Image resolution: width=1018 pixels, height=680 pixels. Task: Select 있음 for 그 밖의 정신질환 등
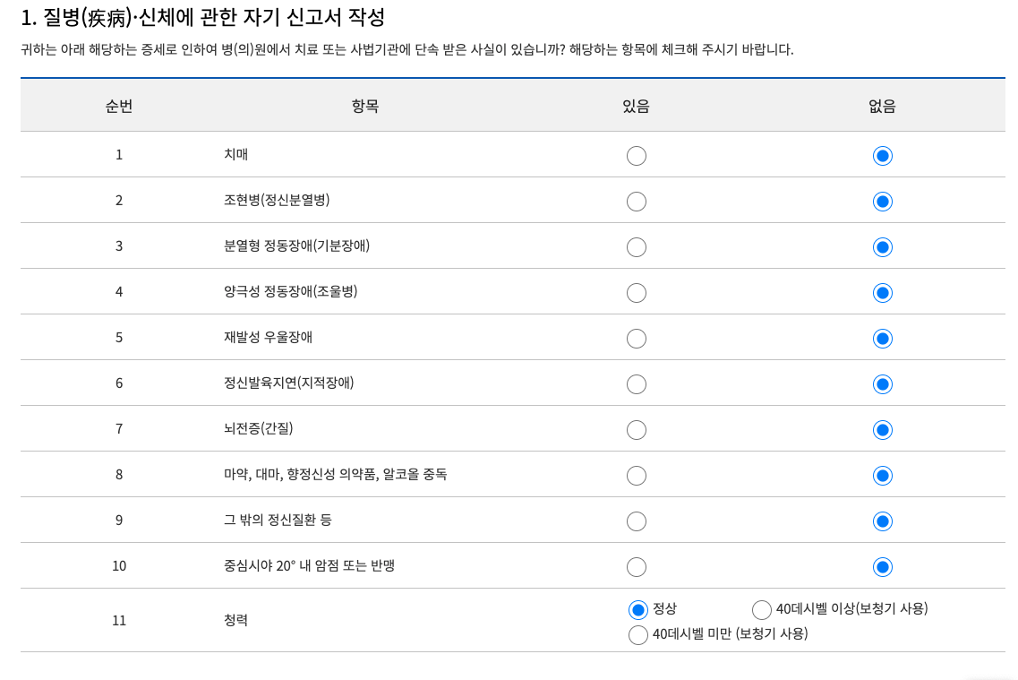click(x=637, y=521)
